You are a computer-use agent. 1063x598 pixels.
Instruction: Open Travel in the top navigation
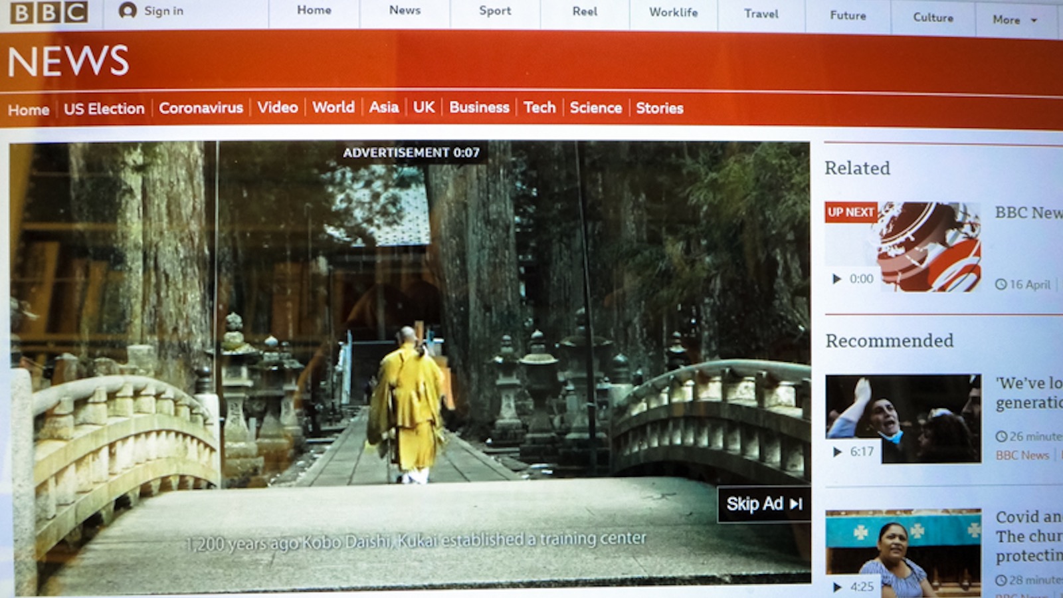tap(761, 13)
